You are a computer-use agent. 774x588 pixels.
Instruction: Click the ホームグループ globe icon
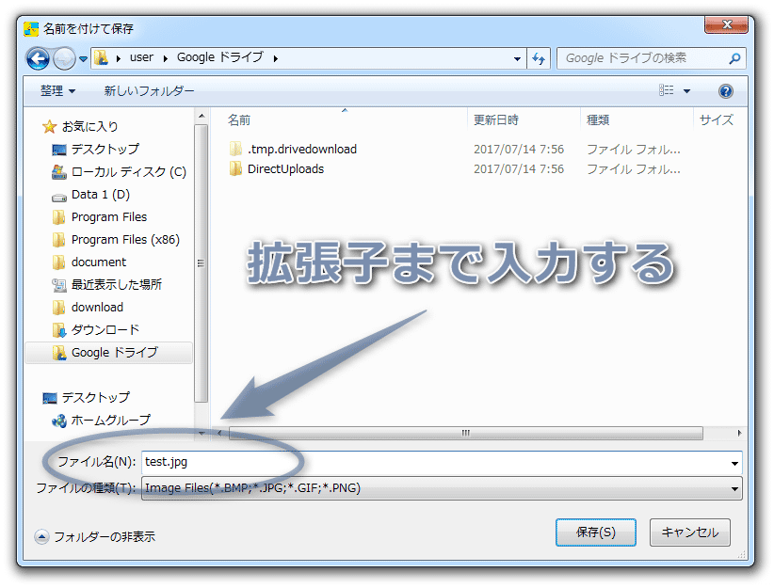click(x=58, y=421)
